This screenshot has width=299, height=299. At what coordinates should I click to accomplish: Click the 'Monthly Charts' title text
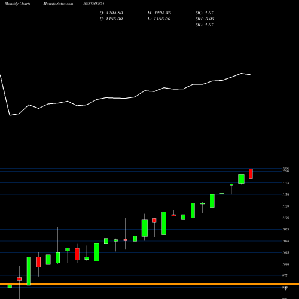[17, 4]
